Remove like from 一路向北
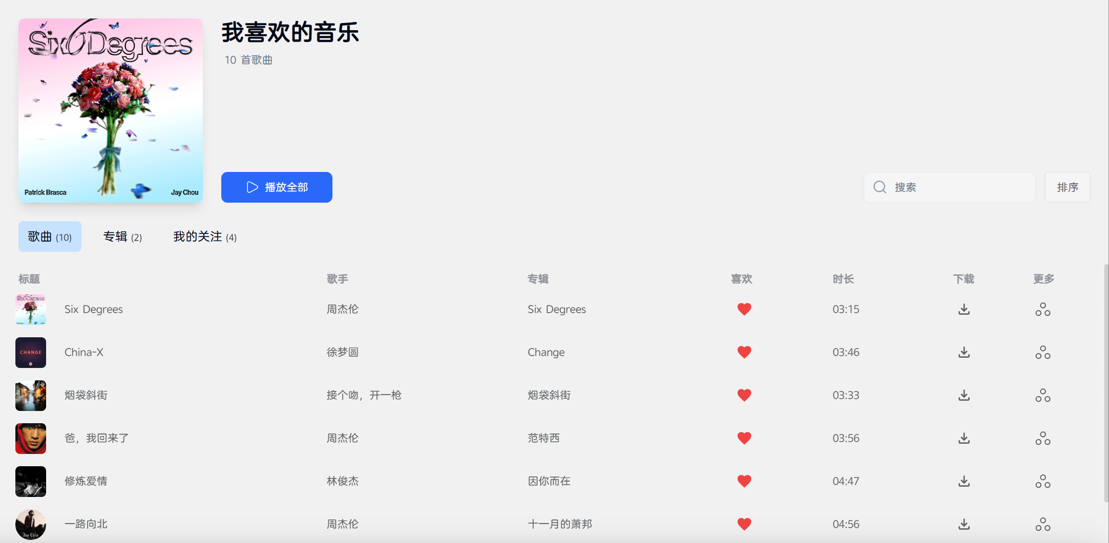The height and width of the screenshot is (543, 1109). pos(744,524)
